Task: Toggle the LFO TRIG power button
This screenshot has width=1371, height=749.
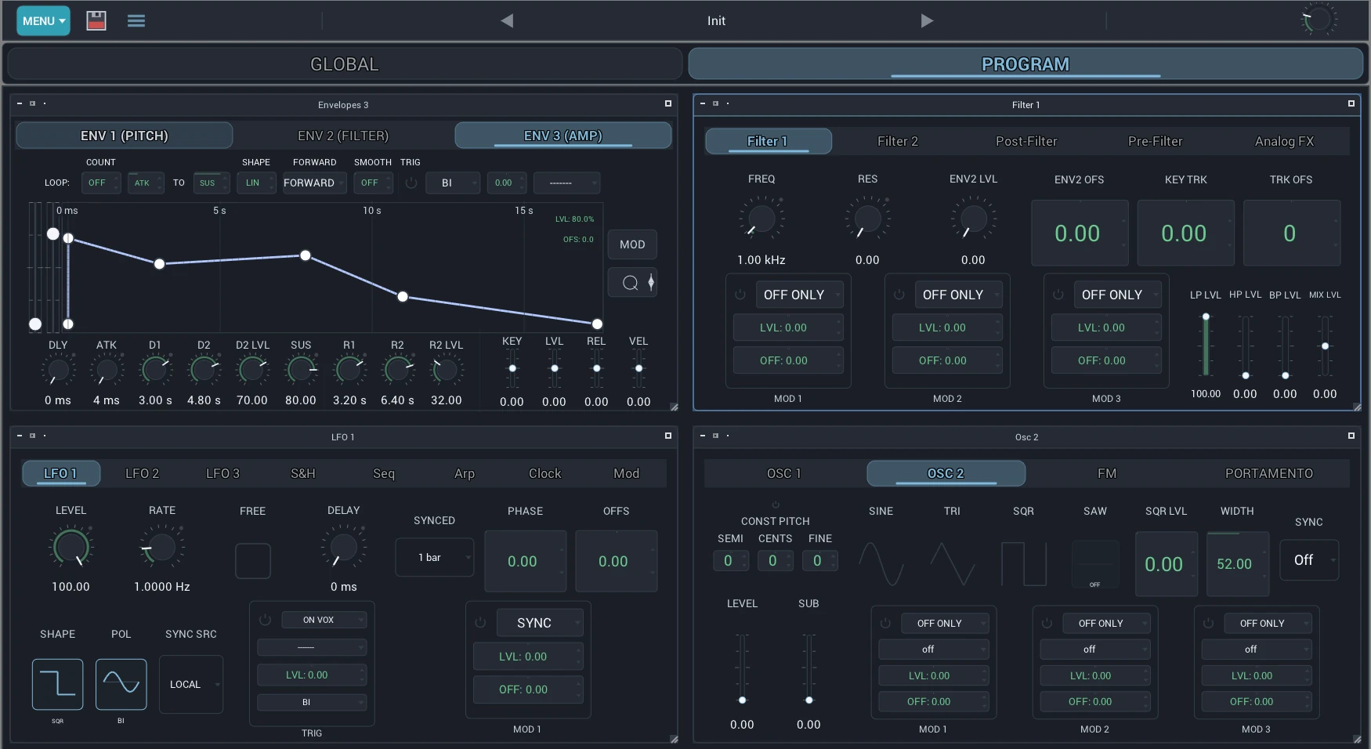Action: pos(265,620)
